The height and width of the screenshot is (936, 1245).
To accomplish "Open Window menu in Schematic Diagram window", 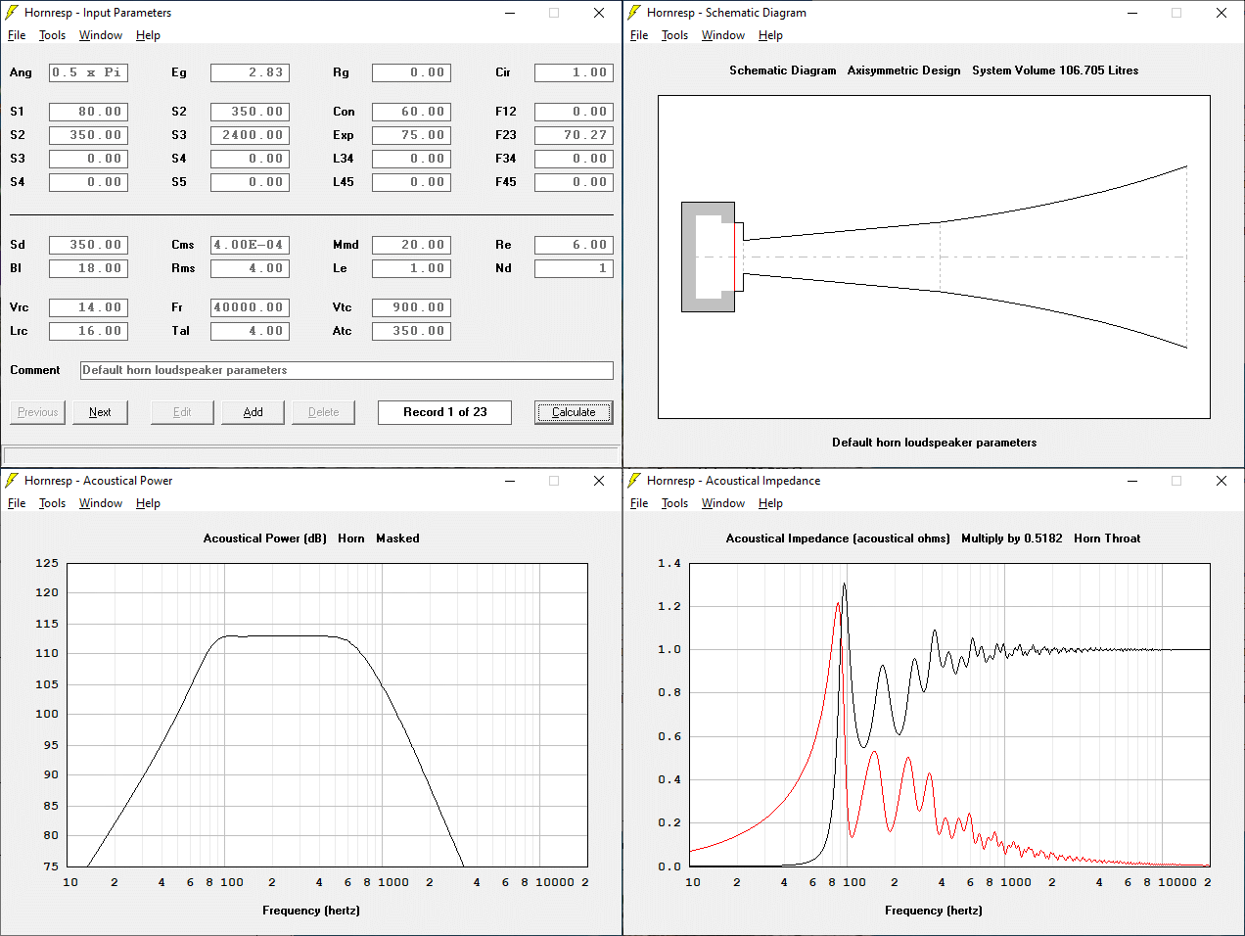I will click(723, 35).
